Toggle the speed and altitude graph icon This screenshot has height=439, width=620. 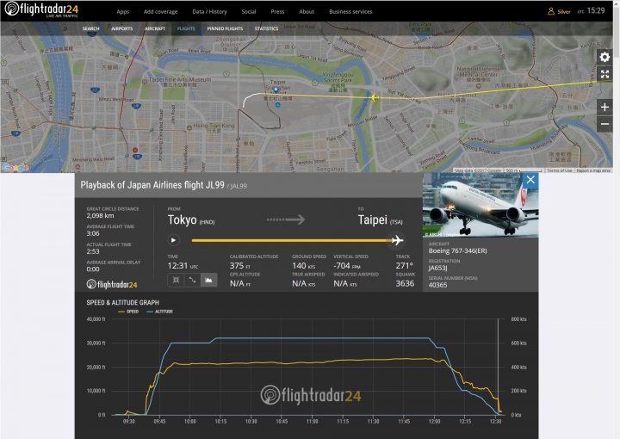pos(208,280)
